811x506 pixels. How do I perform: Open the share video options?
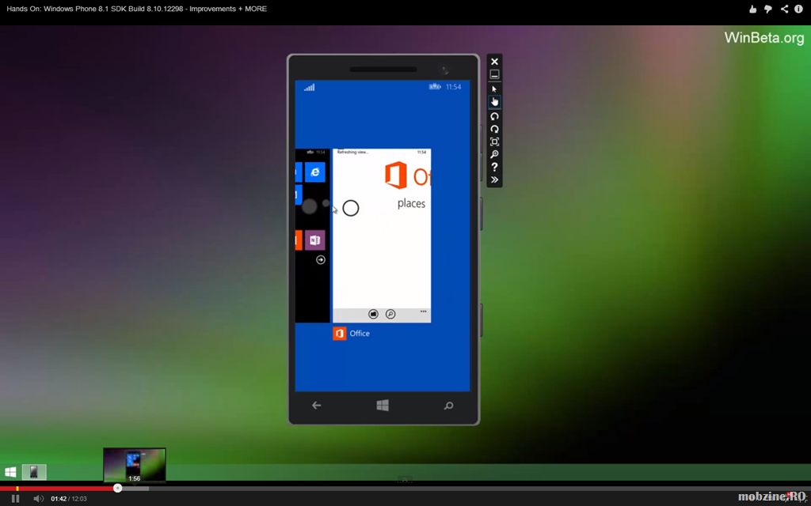tap(784, 9)
